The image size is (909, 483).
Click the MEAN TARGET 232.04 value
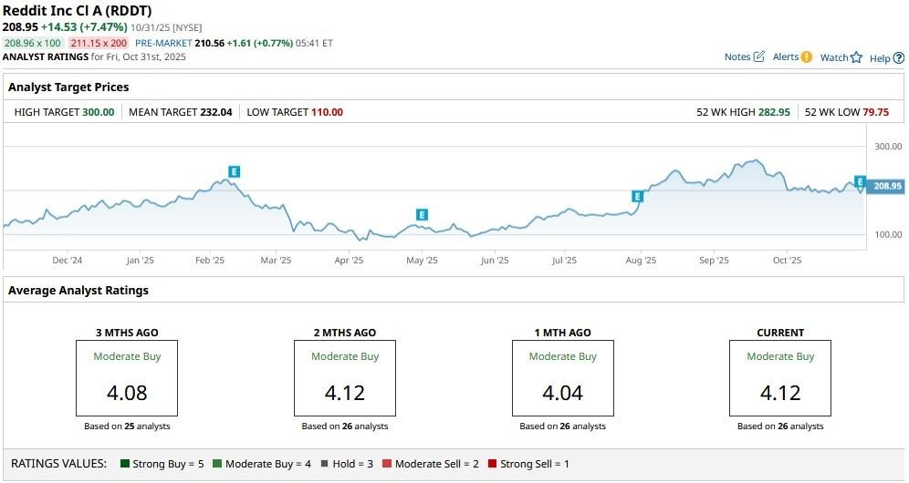tap(216, 112)
